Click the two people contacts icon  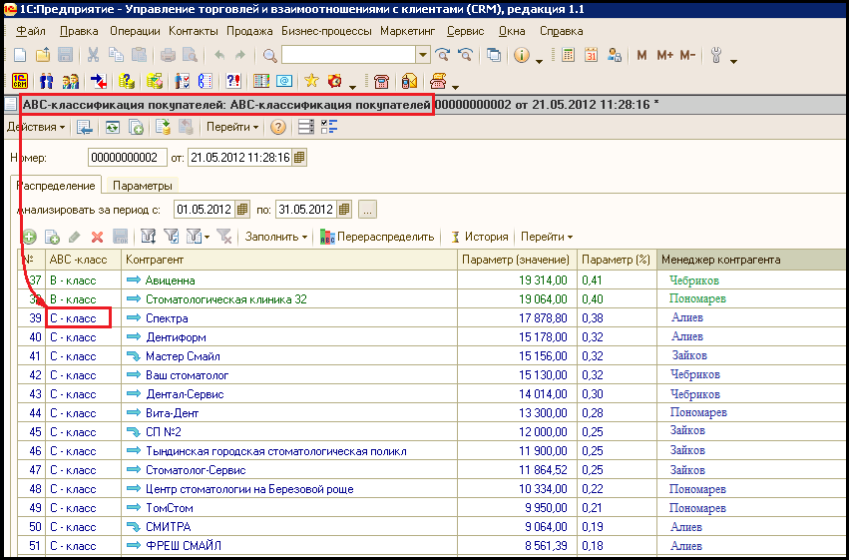[47, 81]
